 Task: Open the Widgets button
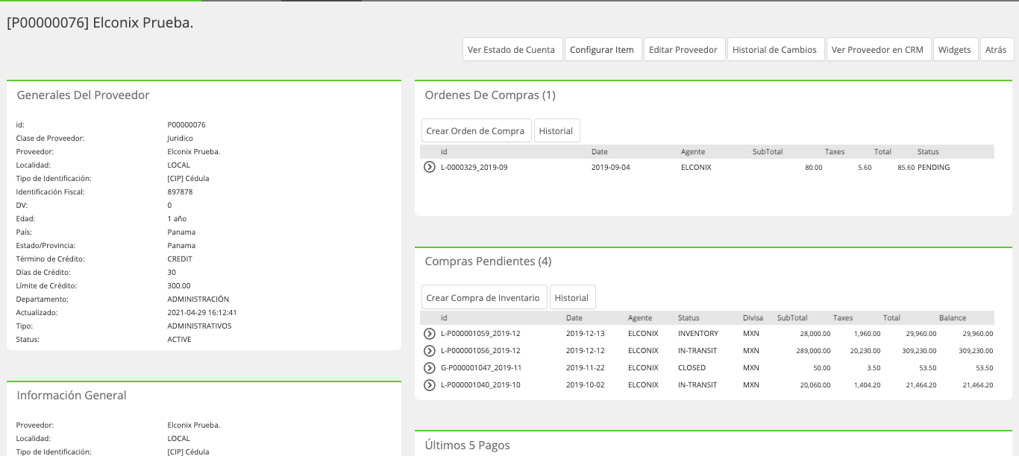[x=956, y=50]
